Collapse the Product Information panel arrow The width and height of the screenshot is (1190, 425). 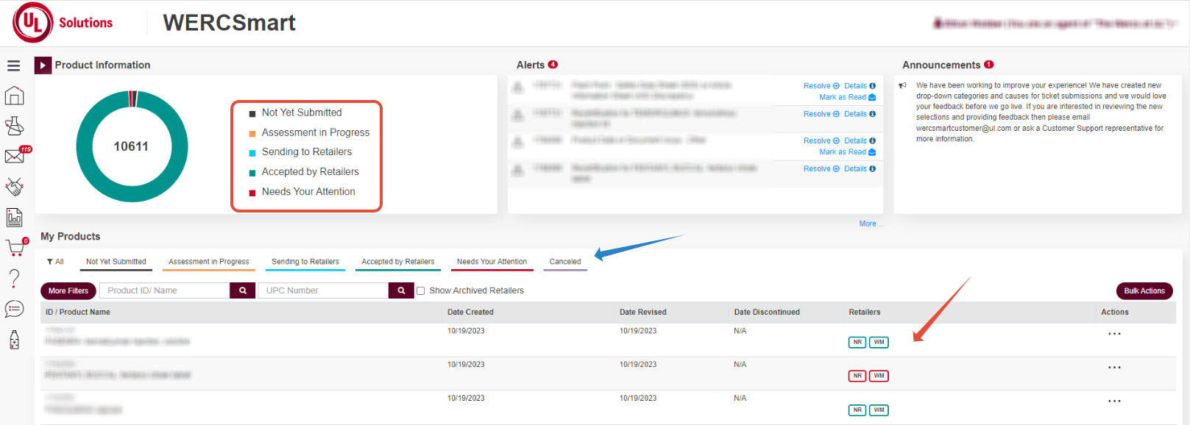(x=43, y=65)
